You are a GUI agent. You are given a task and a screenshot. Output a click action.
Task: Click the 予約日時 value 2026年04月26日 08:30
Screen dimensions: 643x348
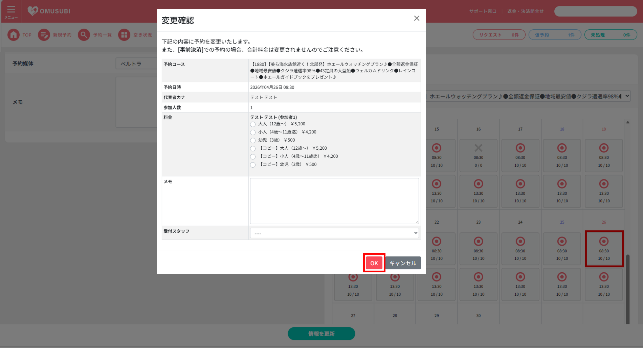(272, 87)
